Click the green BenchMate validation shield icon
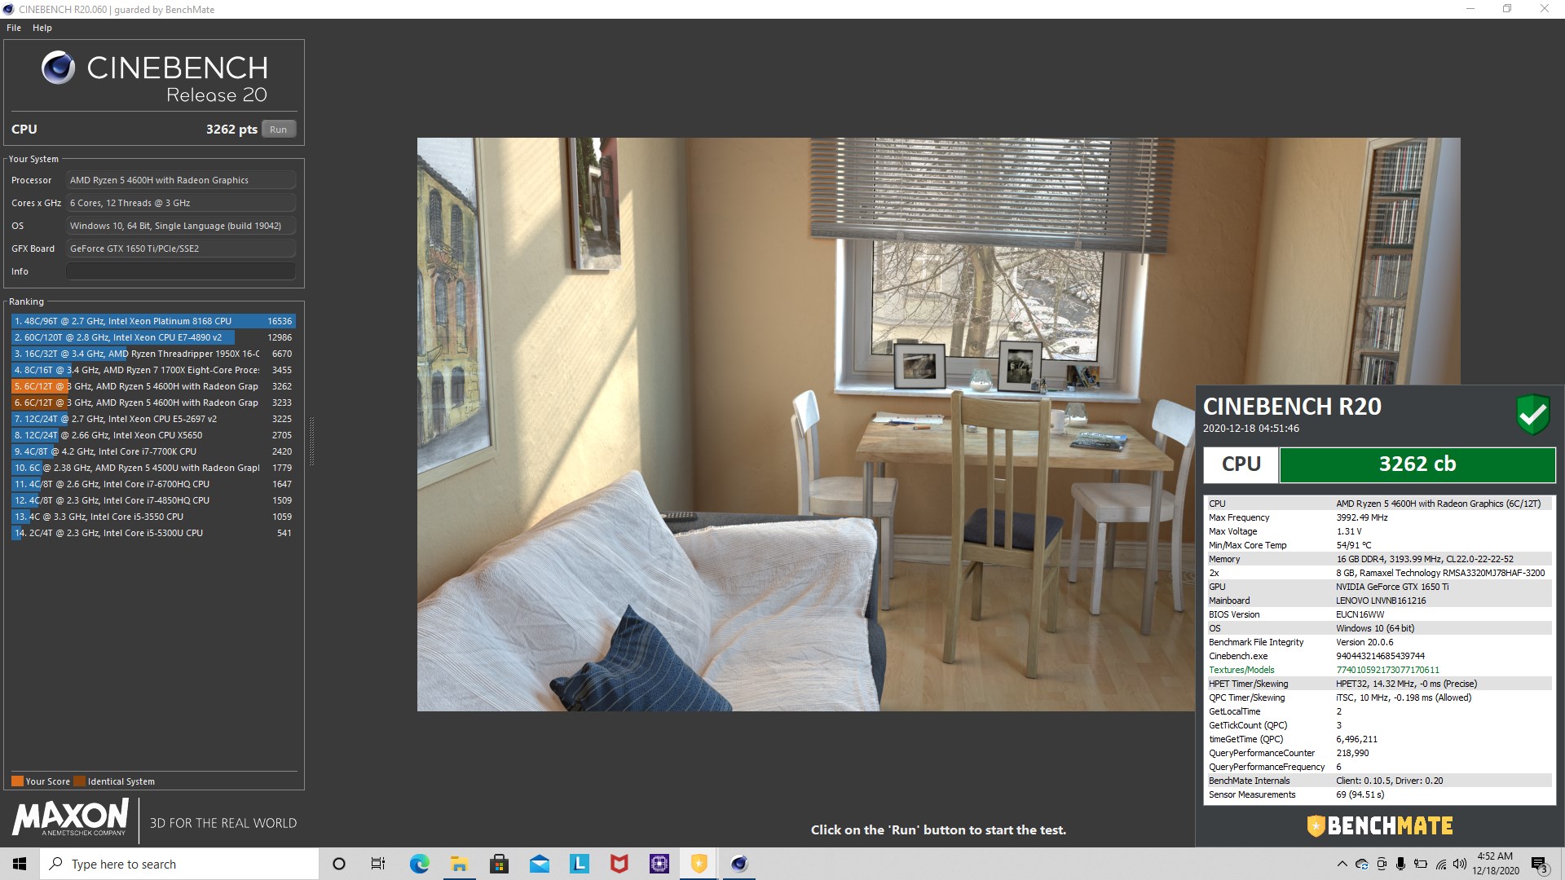 tap(1532, 416)
